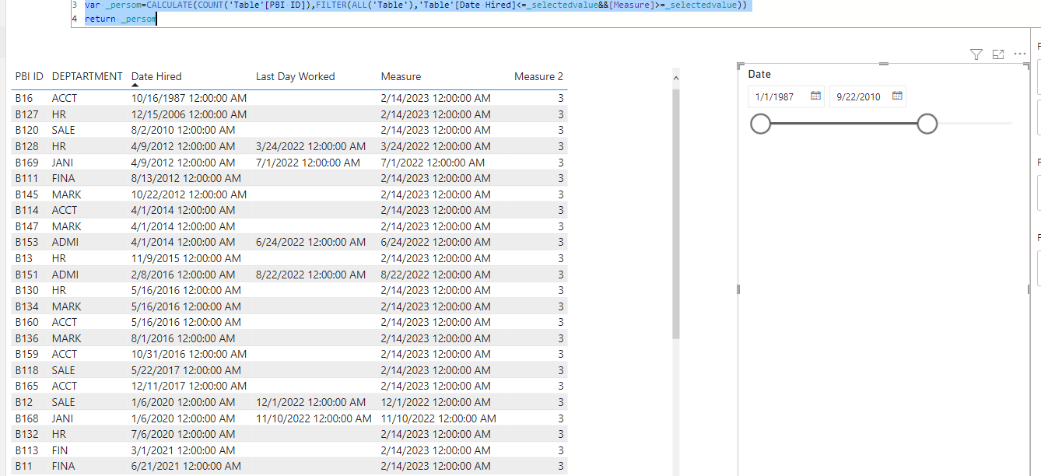Click Date Hired 11/9/2015 12:00:00 AM

(186, 258)
